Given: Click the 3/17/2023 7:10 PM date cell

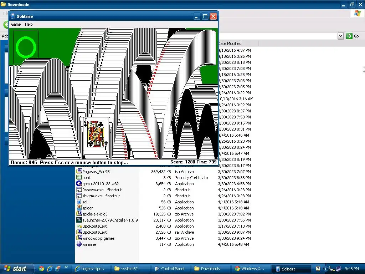Looking at the screenshot, I should [x=234, y=226].
